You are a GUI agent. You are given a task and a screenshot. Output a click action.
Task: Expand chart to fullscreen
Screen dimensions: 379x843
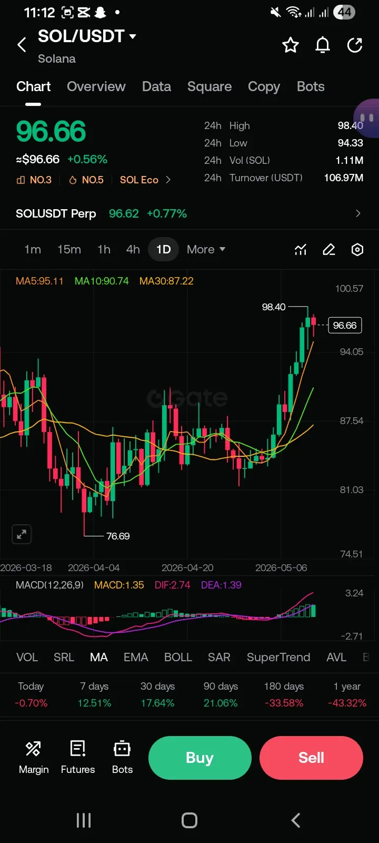point(22,534)
